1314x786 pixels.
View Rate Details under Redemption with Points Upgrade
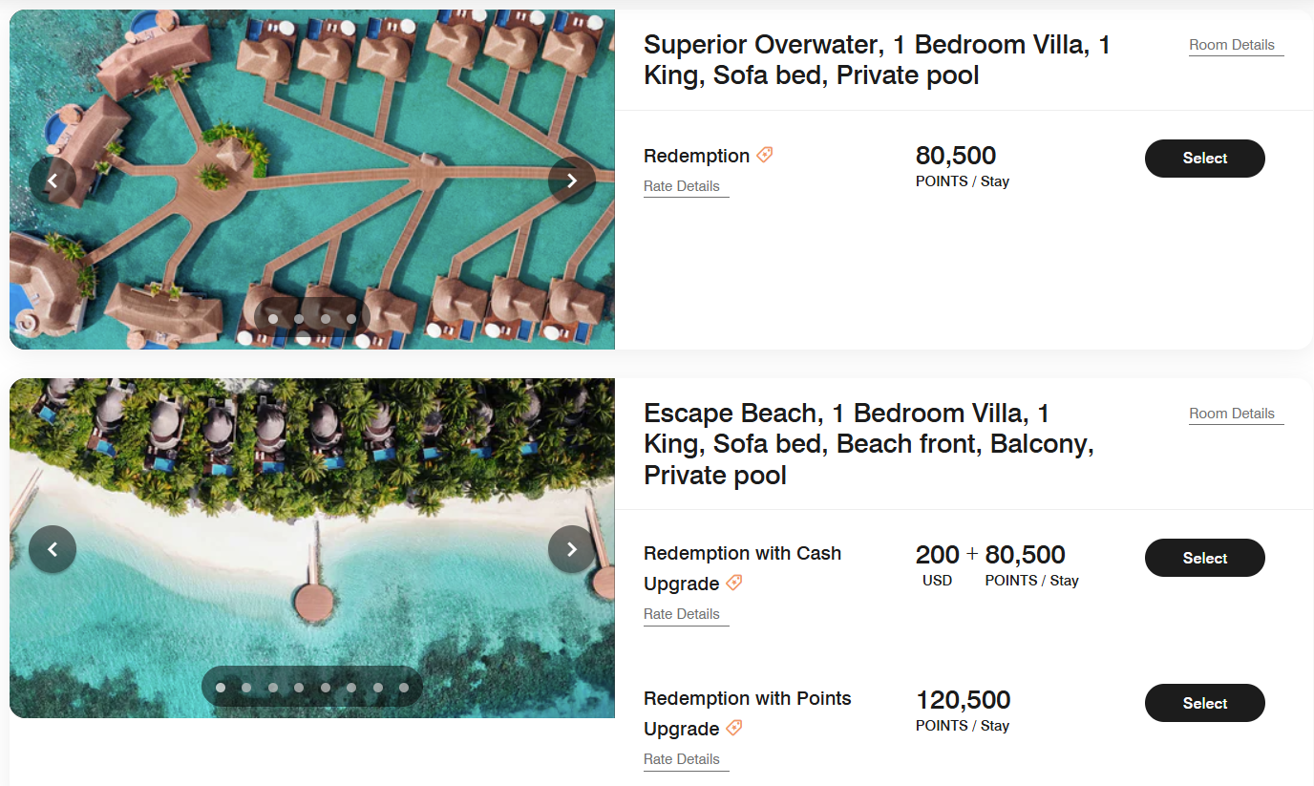click(682, 759)
